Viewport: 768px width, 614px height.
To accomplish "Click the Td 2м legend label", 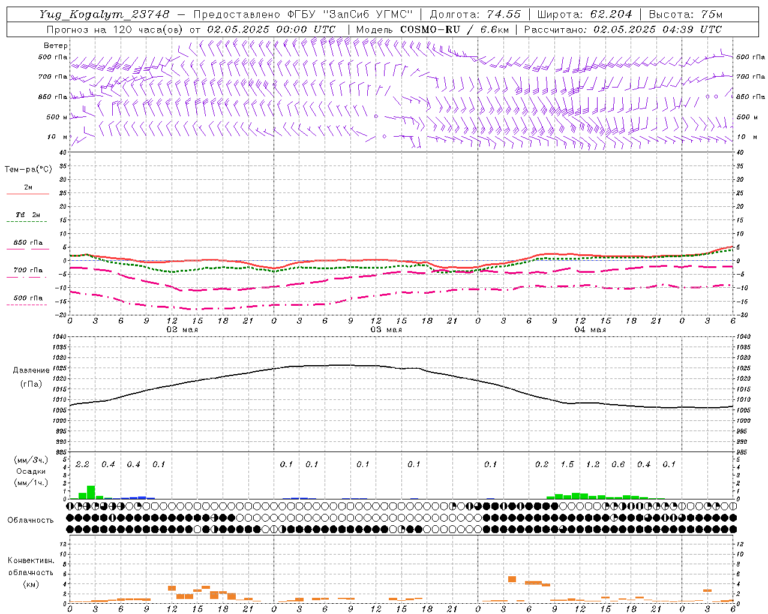I will point(28,215).
